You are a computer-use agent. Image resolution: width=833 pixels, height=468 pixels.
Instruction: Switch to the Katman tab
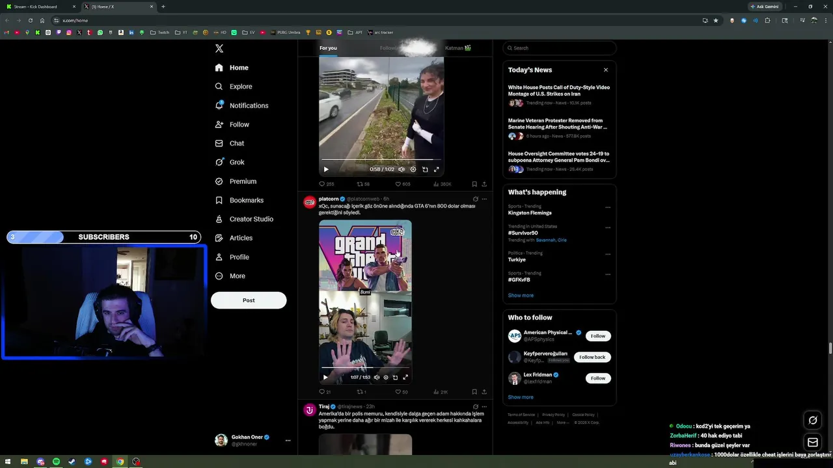[458, 48]
